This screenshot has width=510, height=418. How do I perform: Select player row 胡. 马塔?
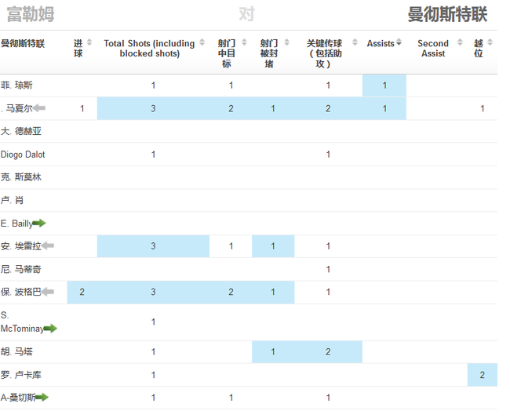coord(249,352)
